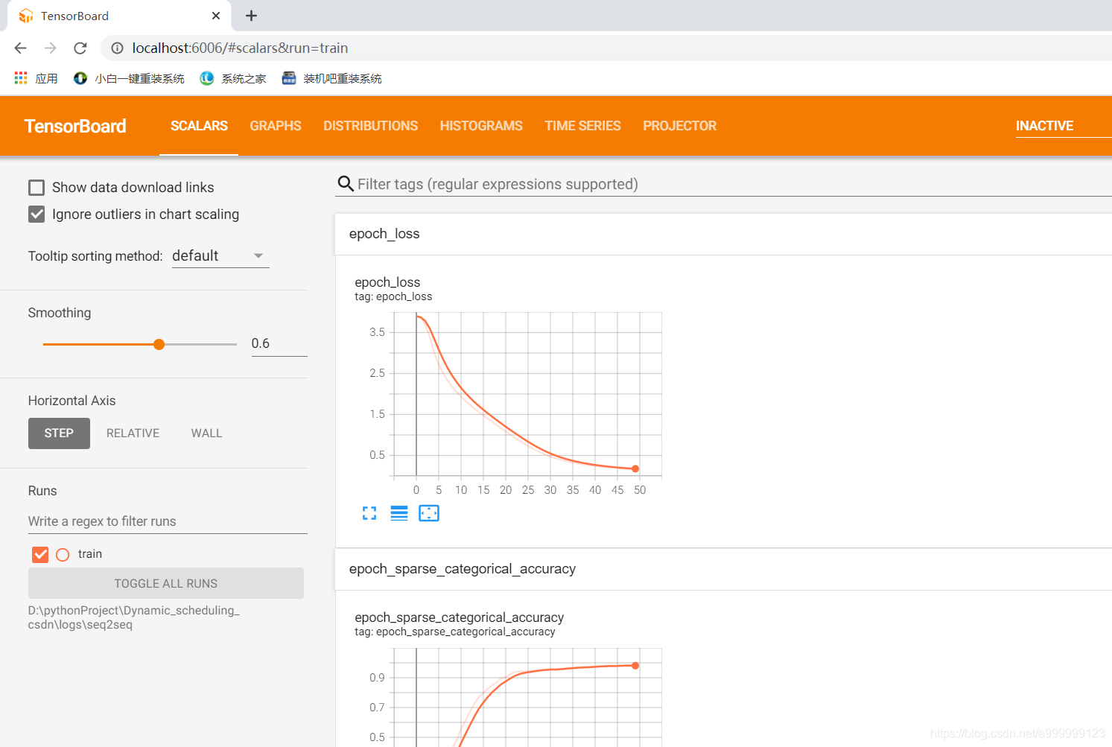Select WALL horizontal axis

click(206, 433)
